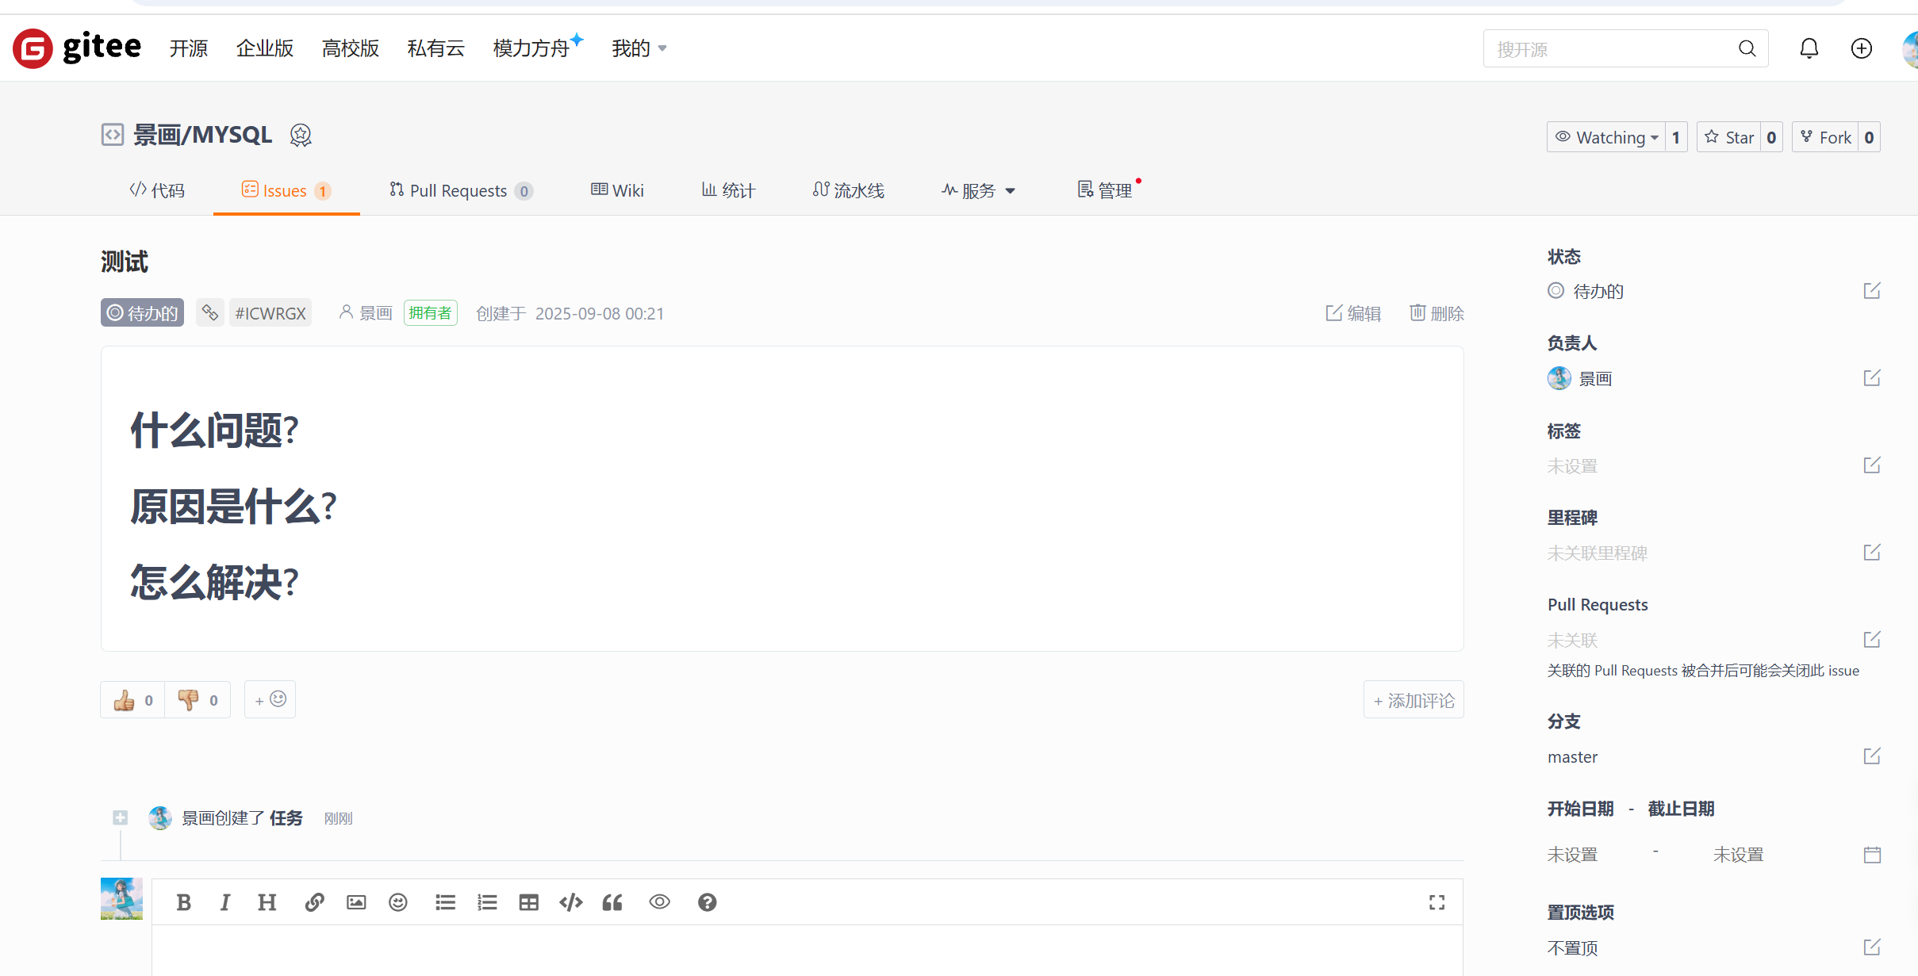Toggle the preview eye in the editor toolbar
Image resolution: width=1918 pixels, height=976 pixels.
(x=659, y=902)
